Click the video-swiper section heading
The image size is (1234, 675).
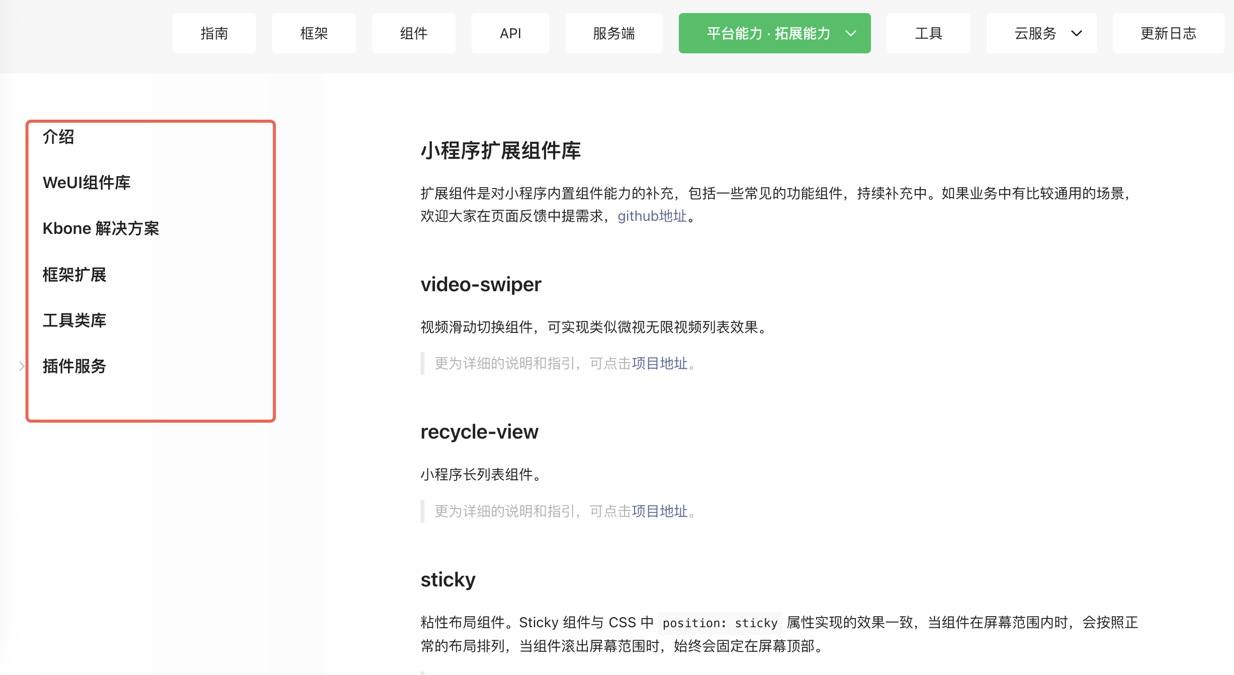pyautogui.click(x=481, y=285)
